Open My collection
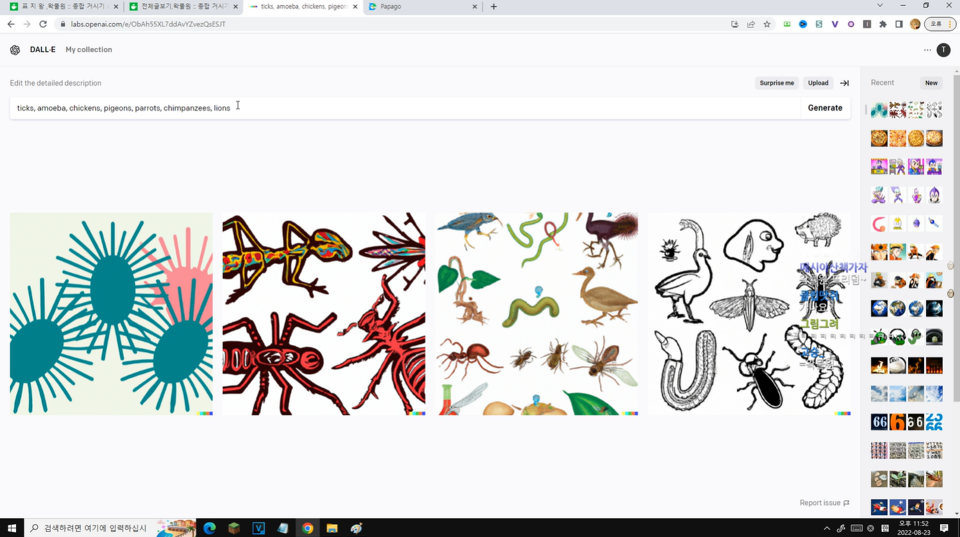This screenshot has height=537, width=960. click(x=89, y=50)
